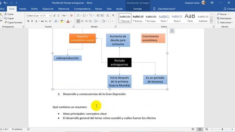Apply the Título 1 style
235x132 pixels.
pos(164,18)
